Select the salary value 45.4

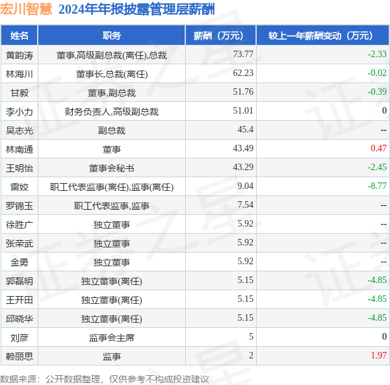(x=245, y=129)
